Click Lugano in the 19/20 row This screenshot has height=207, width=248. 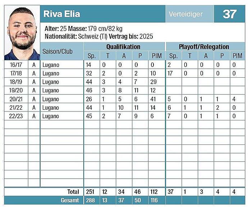[x=51, y=91]
